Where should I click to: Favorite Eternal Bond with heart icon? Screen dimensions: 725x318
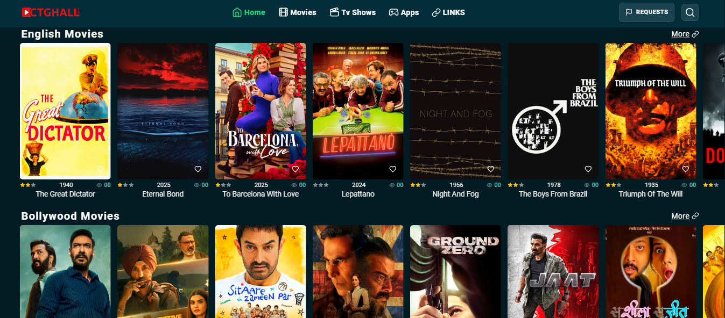tap(198, 169)
